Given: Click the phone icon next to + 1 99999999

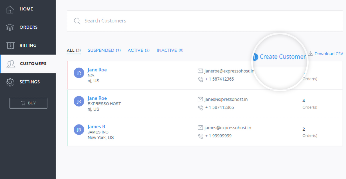Looking at the screenshot, I should (x=200, y=136).
